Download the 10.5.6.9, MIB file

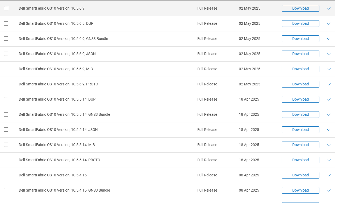(301, 69)
